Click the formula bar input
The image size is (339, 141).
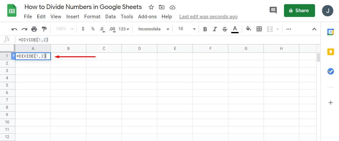coord(160,40)
